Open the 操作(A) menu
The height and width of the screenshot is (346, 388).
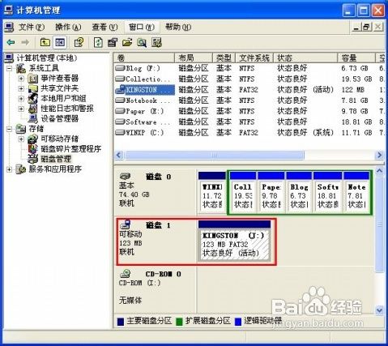[68, 27]
